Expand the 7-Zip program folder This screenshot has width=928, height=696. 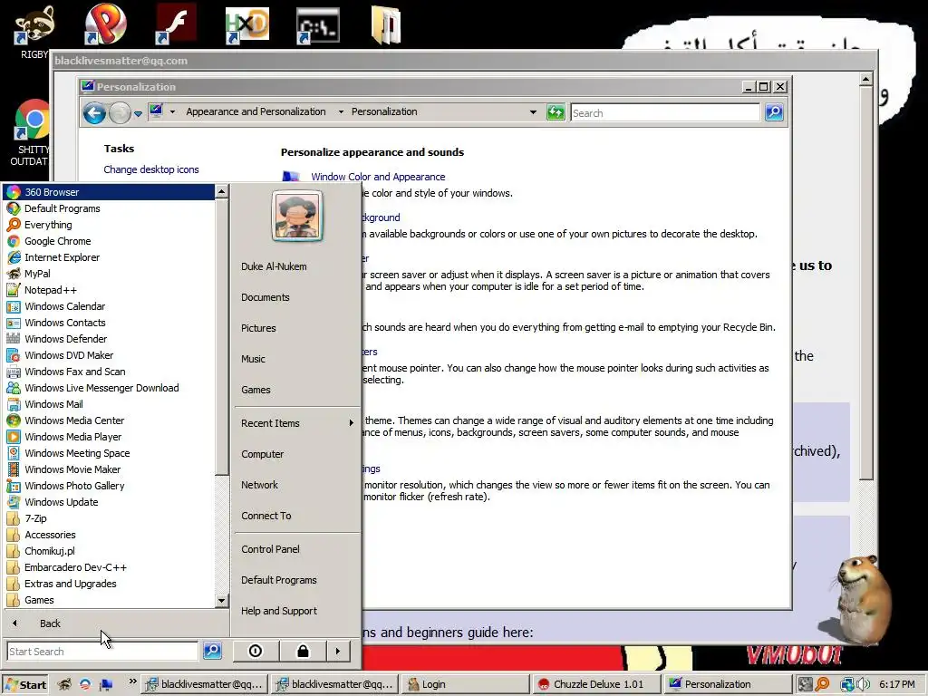point(109,517)
